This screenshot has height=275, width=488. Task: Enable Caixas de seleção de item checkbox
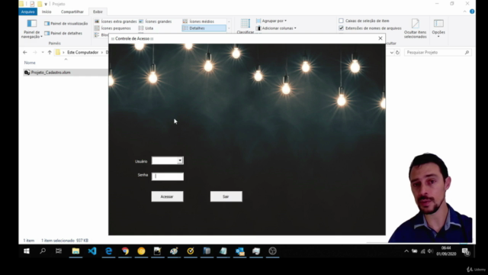click(x=341, y=21)
